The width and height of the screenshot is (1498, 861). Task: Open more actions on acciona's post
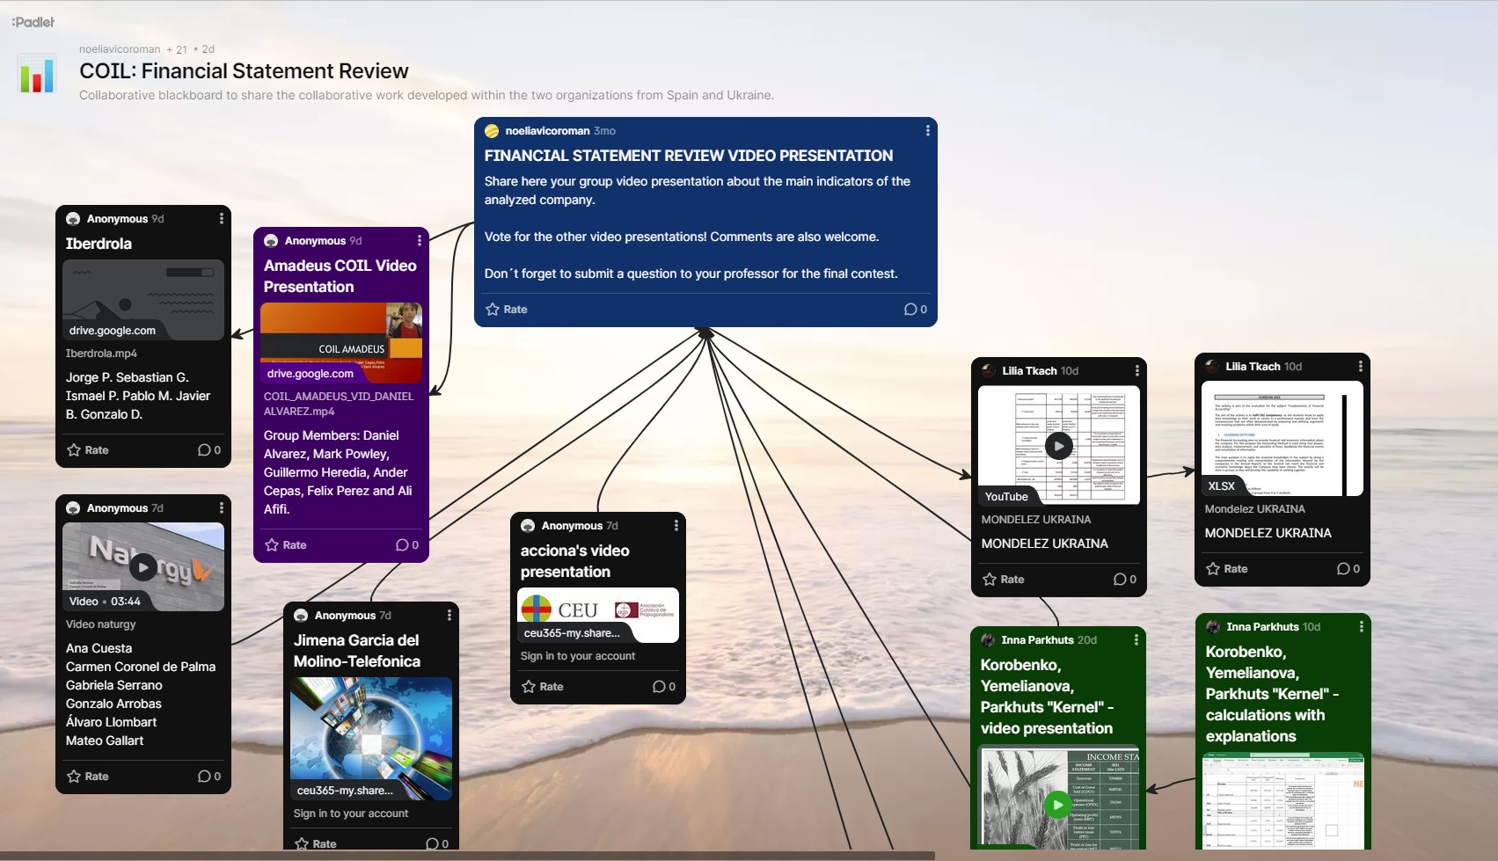[x=676, y=526]
